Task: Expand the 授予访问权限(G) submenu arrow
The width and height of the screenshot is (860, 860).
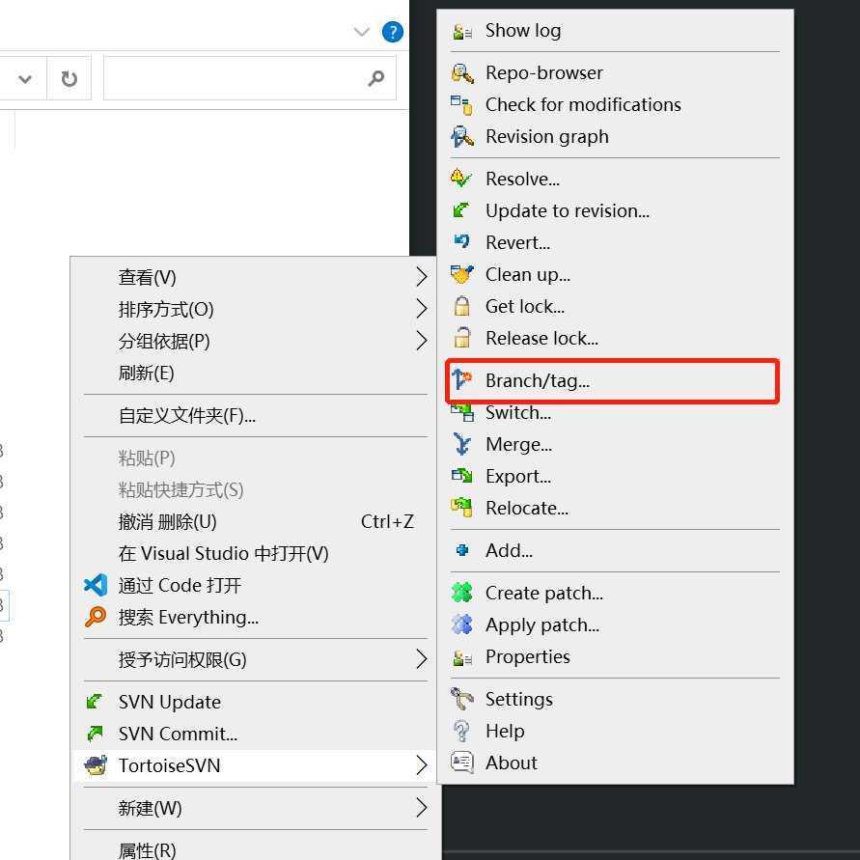Action: coord(421,658)
